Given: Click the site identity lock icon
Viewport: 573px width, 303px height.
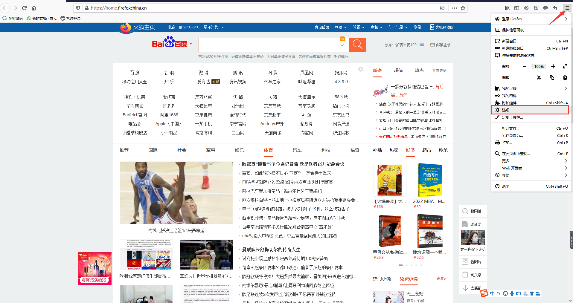Looking at the screenshot, I should click(87, 8).
